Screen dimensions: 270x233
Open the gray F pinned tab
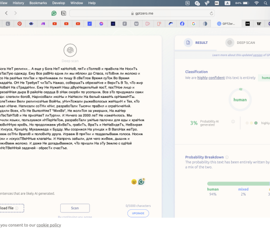coord(125,24)
